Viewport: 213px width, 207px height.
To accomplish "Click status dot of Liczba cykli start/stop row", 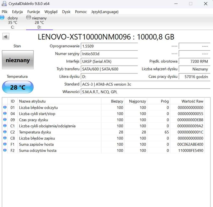I will pyautogui.click(x=5, y=113).
